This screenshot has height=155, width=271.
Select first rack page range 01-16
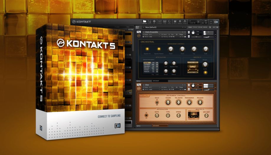pos(190,27)
